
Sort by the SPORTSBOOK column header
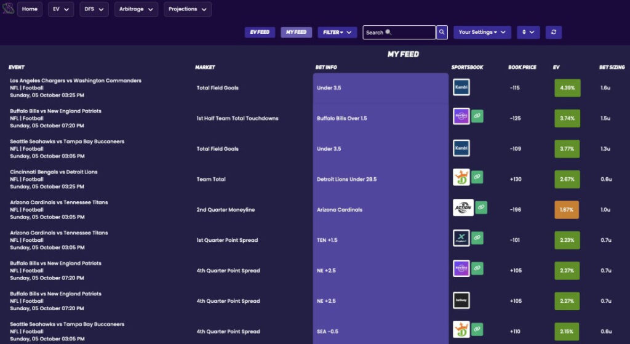[x=467, y=67]
